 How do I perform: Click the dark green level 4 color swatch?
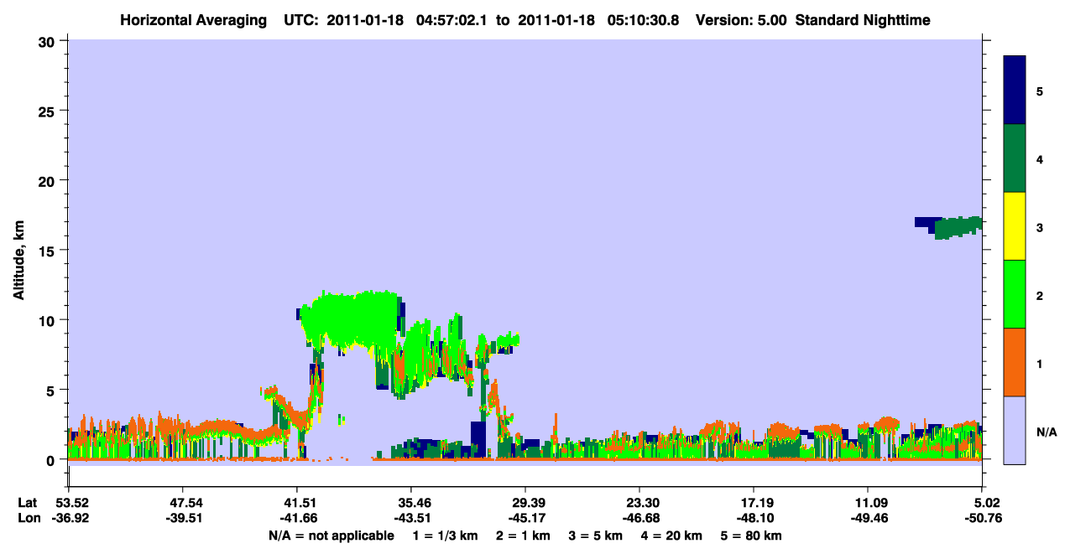(1015, 158)
